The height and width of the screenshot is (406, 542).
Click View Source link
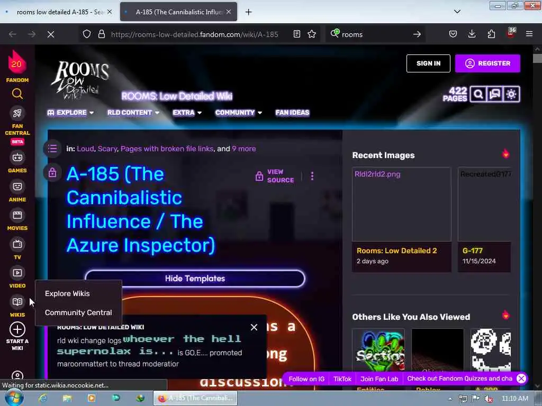275,176
